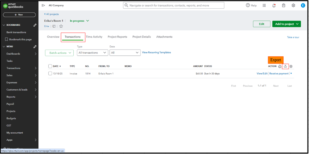This screenshot has height=154, width=309.
Task: Open Payroll in the sidebar
Action: pyautogui.click(x=10, y=104)
